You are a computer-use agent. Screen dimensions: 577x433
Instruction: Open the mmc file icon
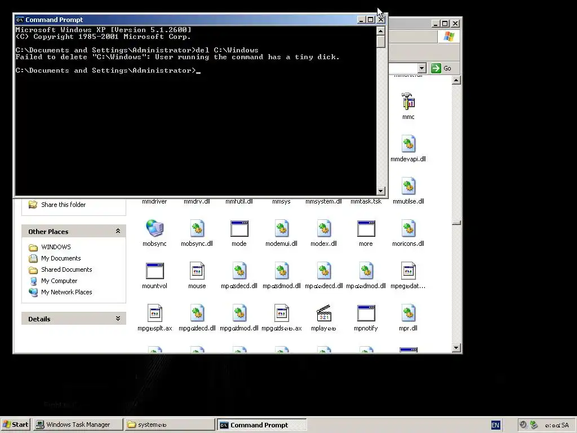pyautogui.click(x=408, y=101)
